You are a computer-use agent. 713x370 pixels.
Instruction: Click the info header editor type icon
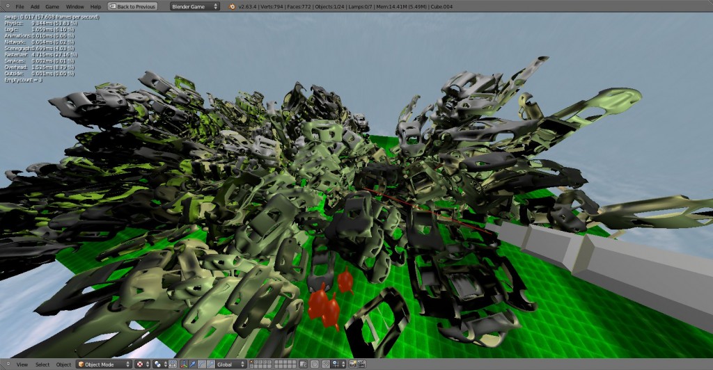pyautogui.click(x=8, y=6)
